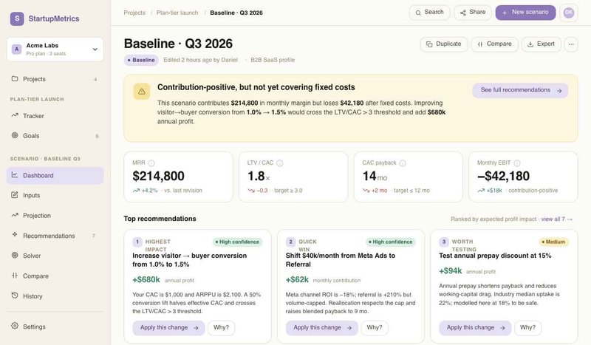Open Projects in the sidebar
Screen dimensions: 591x345
coord(55,79)
